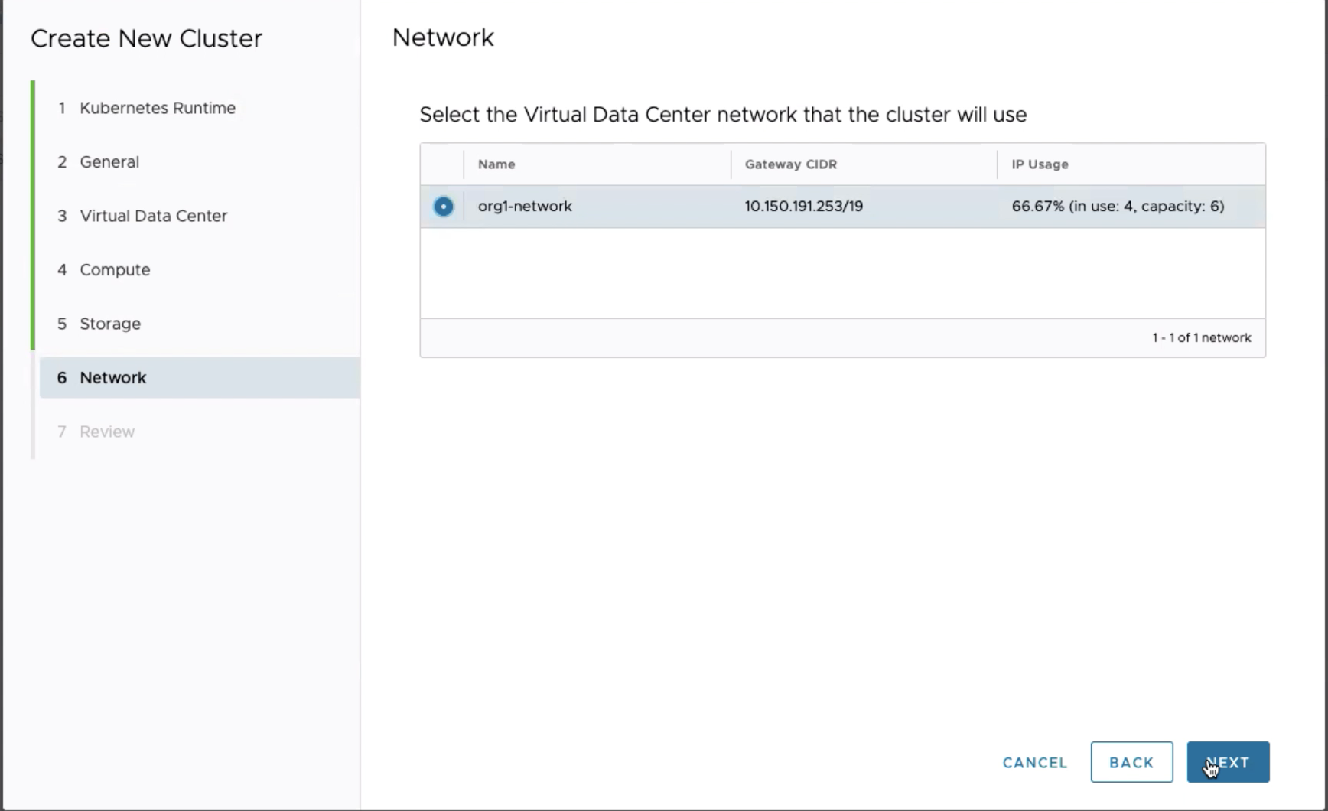Click the disabled Review step
This screenshot has width=1328, height=811.
click(107, 432)
